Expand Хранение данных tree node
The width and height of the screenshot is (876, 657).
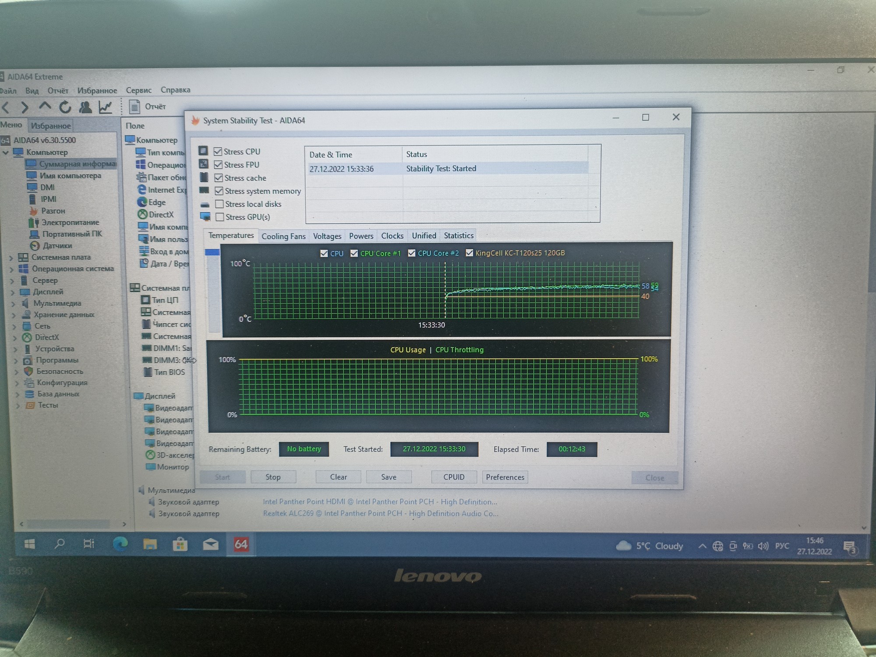[14, 315]
